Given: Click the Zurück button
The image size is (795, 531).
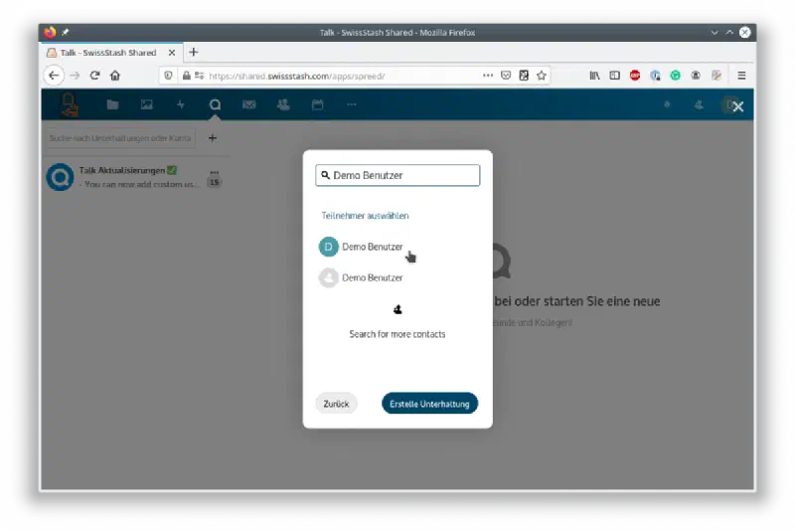Looking at the screenshot, I should 336,404.
